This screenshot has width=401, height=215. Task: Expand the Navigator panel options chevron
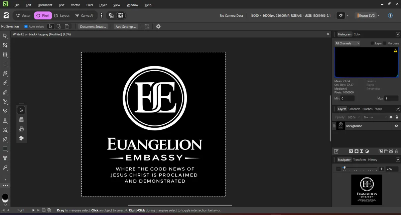tap(398, 160)
